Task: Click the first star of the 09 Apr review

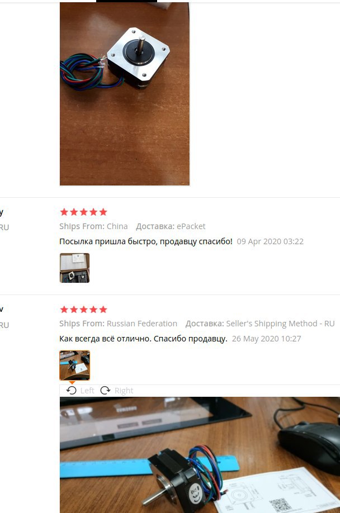Action: tap(64, 212)
